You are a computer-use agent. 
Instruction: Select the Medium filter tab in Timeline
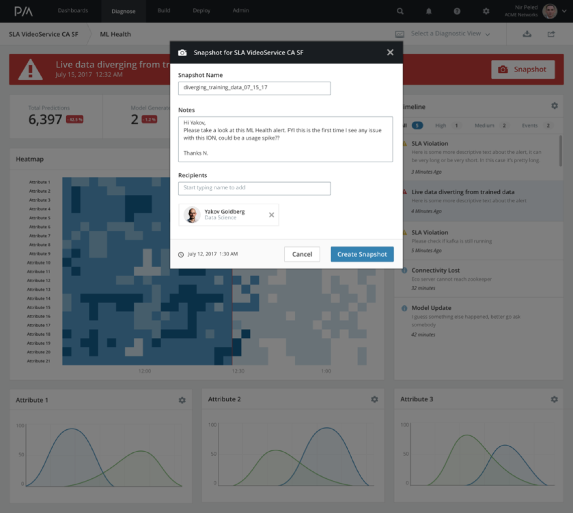[x=492, y=125]
